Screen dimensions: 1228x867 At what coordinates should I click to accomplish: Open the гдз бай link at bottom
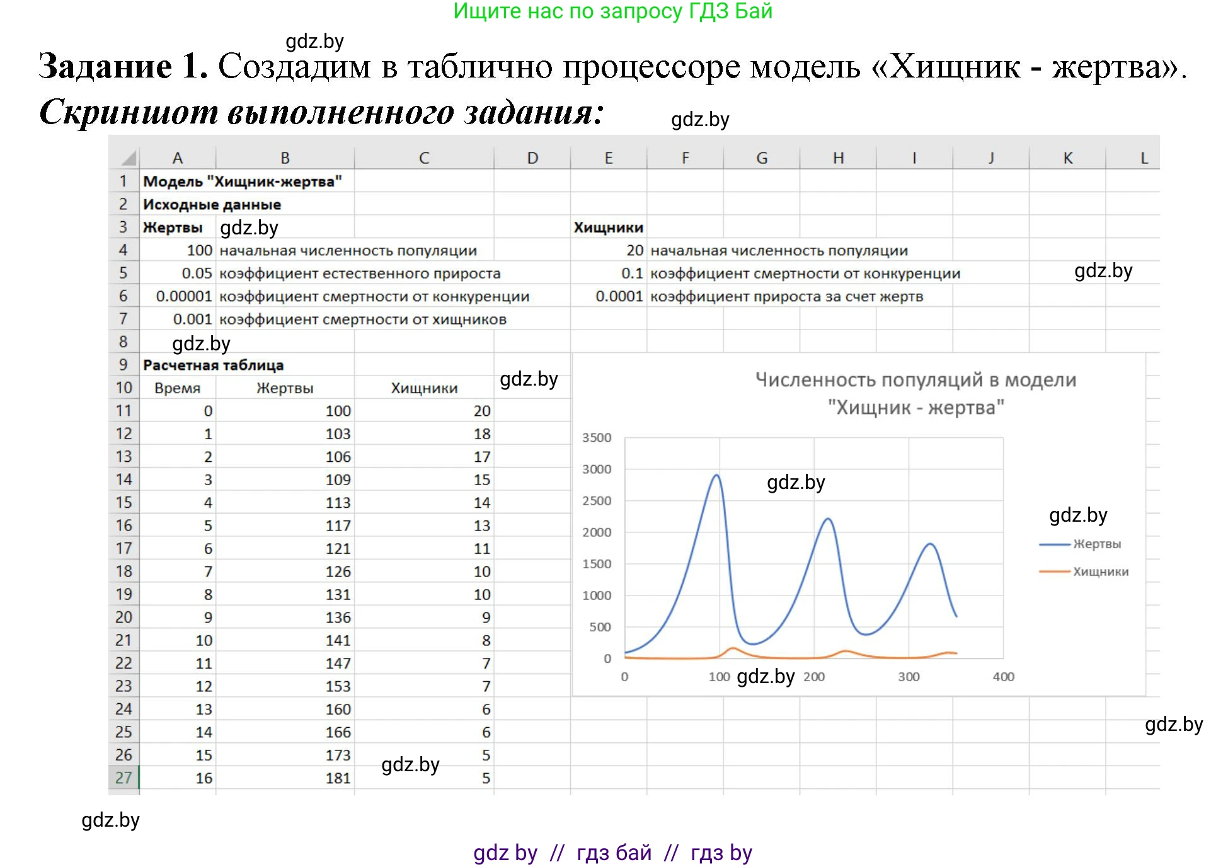click(x=614, y=853)
